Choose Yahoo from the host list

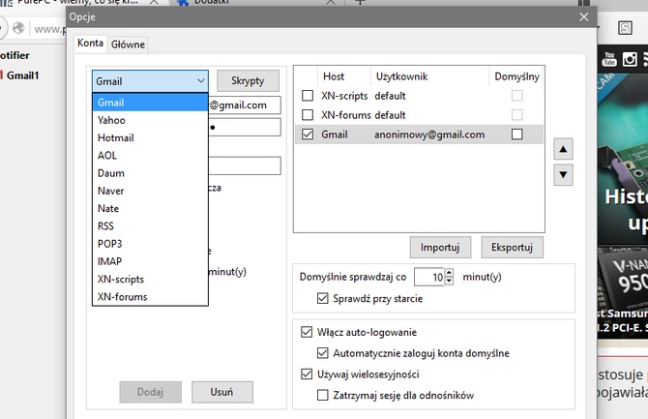[x=150, y=120]
